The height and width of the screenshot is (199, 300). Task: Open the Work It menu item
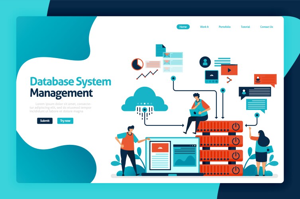pos(204,27)
